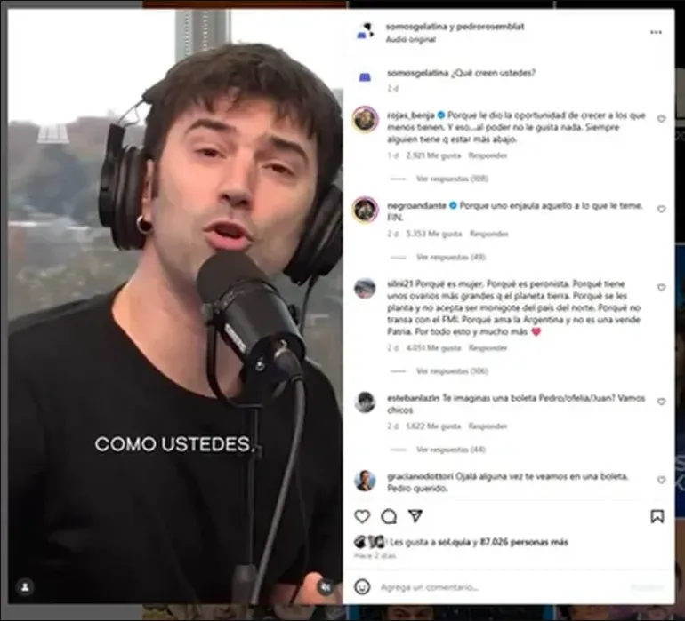Share post via paper plane icon
Viewport: 685px width, 621px height.
point(415,516)
